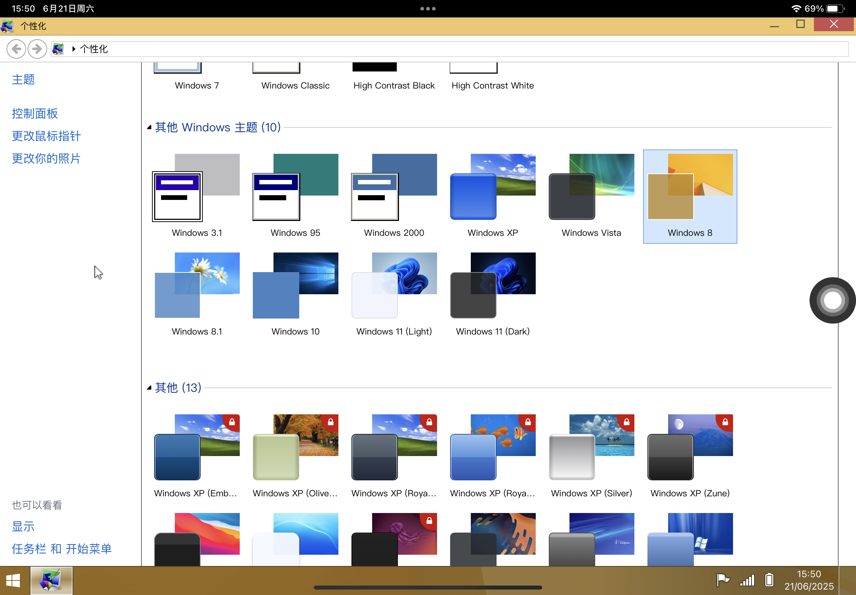Select the Windows logo blue wallpaper theme

pyautogui.click(x=690, y=539)
